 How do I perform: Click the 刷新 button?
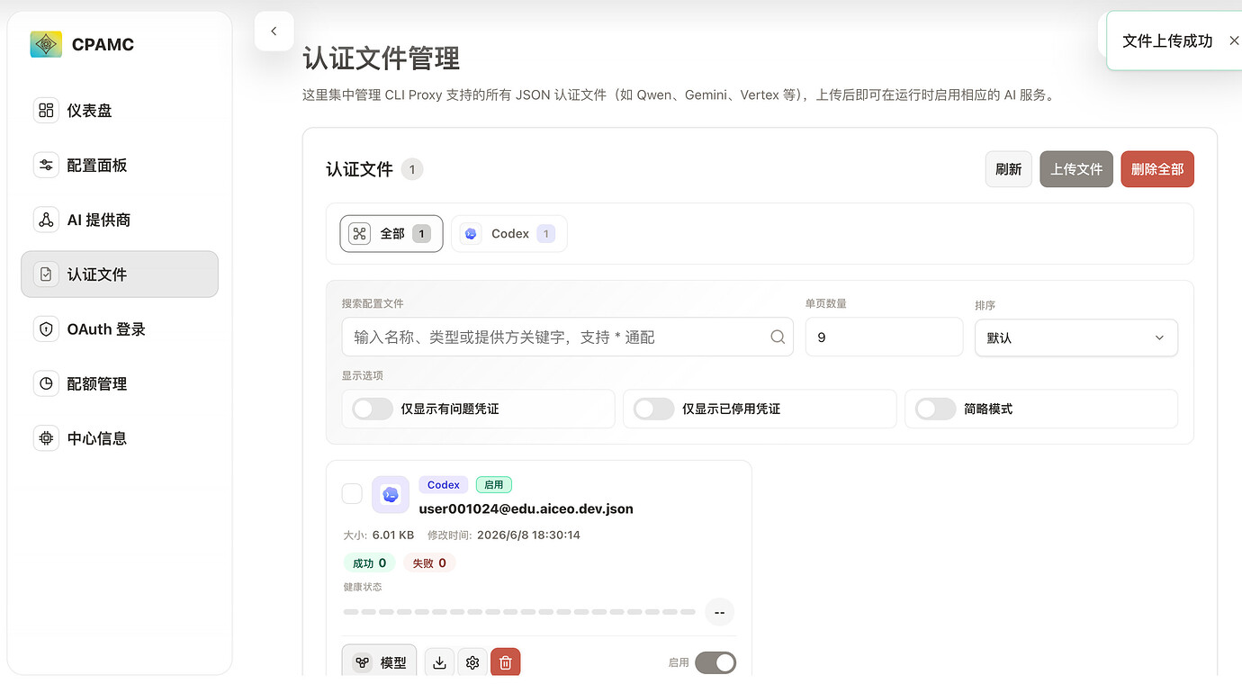click(x=1009, y=169)
